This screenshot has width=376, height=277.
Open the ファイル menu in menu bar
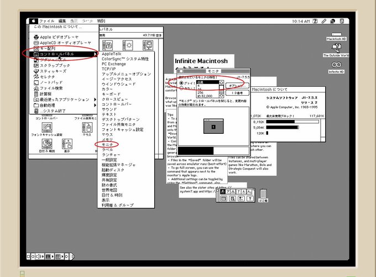click(47, 21)
